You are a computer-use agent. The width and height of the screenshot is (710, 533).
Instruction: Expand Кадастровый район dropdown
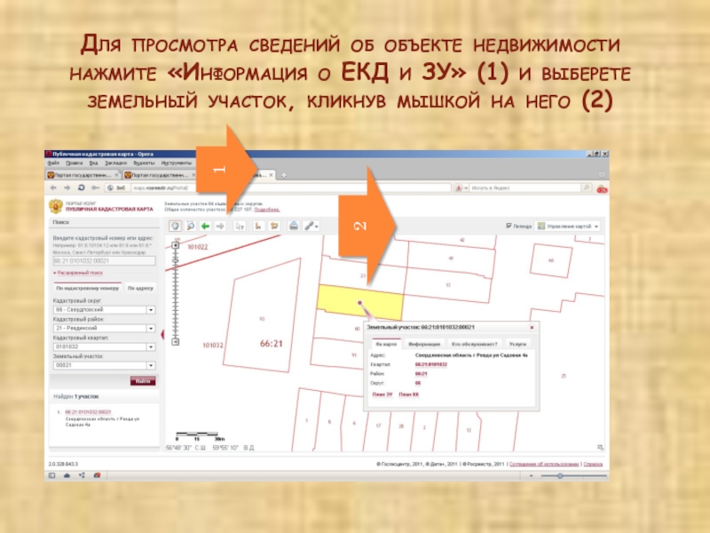click(151, 328)
